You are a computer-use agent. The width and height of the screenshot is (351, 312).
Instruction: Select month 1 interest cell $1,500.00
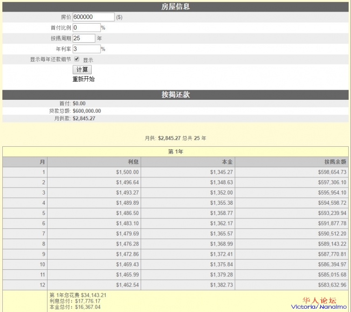[x=127, y=172]
